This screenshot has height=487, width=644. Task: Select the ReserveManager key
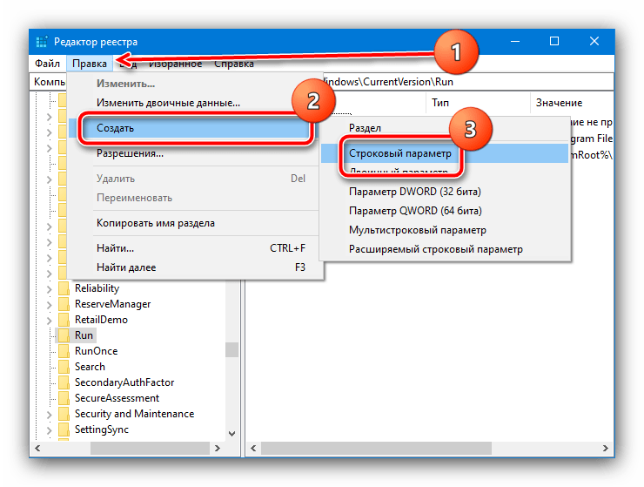point(112,304)
